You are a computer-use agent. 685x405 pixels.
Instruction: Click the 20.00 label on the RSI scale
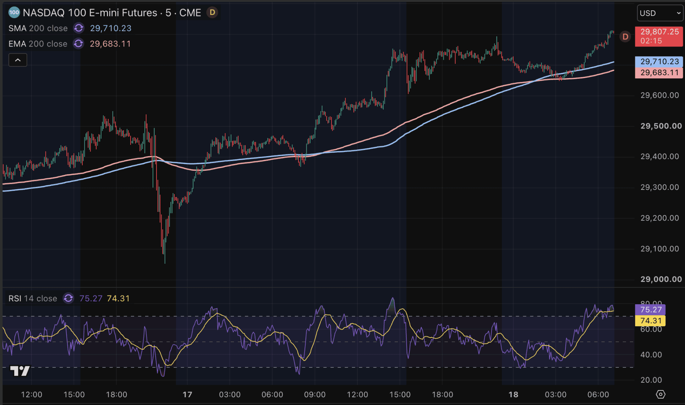click(651, 380)
